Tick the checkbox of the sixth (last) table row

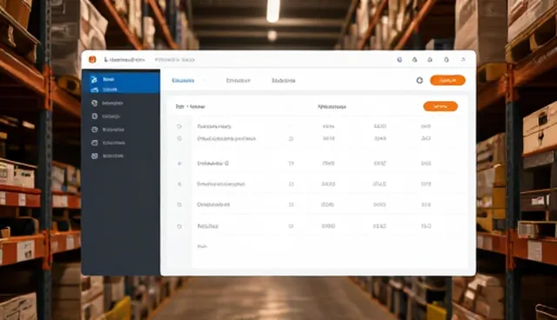tap(179, 226)
